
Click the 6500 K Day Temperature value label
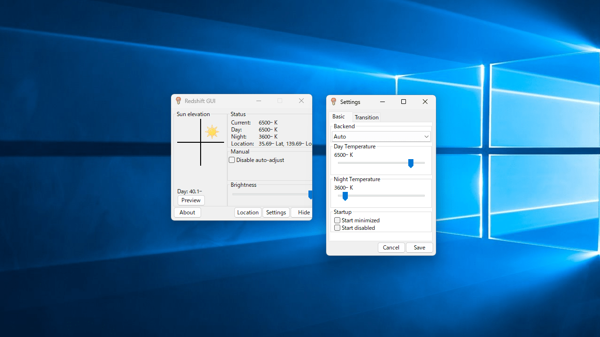point(344,155)
